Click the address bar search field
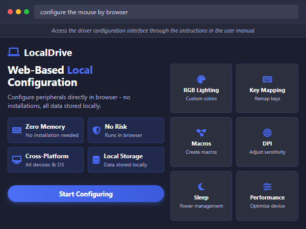 tap(166, 12)
